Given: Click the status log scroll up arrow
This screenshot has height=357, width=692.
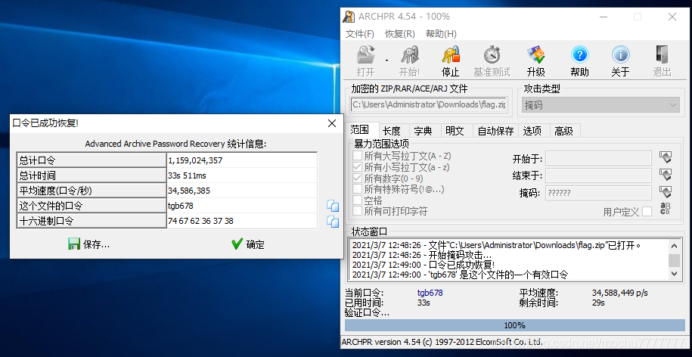Looking at the screenshot, I should click(x=674, y=247).
